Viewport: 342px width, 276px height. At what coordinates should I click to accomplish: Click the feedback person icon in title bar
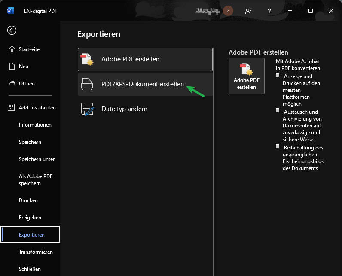[249, 11]
